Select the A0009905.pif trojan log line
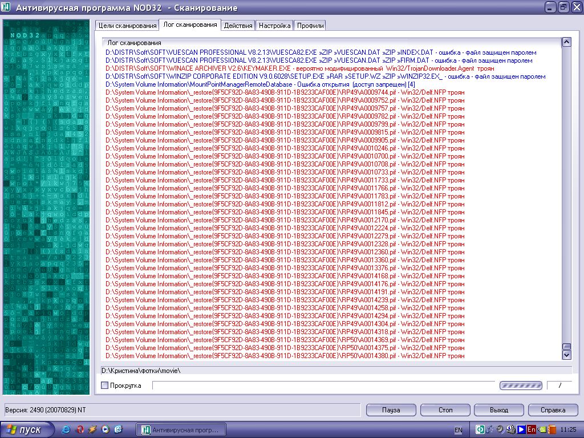The image size is (584, 438). pos(285,140)
